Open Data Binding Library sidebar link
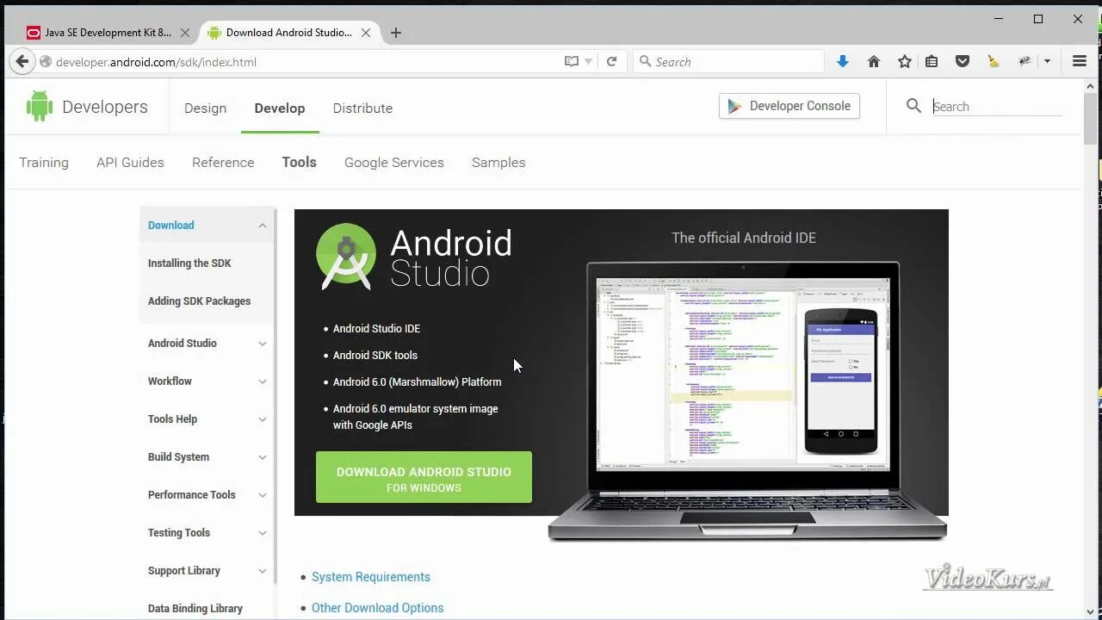The width and height of the screenshot is (1102, 620). point(195,609)
